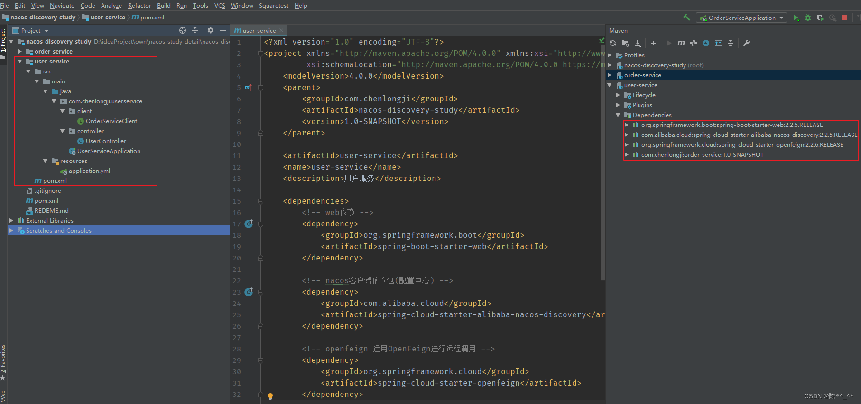Image resolution: width=861 pixels, height=404 pixels.
Task: Expand External Libraries in Project tree
Action: point(11,220)
